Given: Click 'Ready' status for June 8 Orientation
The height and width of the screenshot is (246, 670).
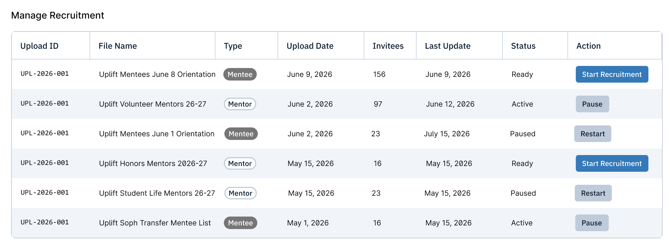Looking at the screenshot, I should pos(522,74).
